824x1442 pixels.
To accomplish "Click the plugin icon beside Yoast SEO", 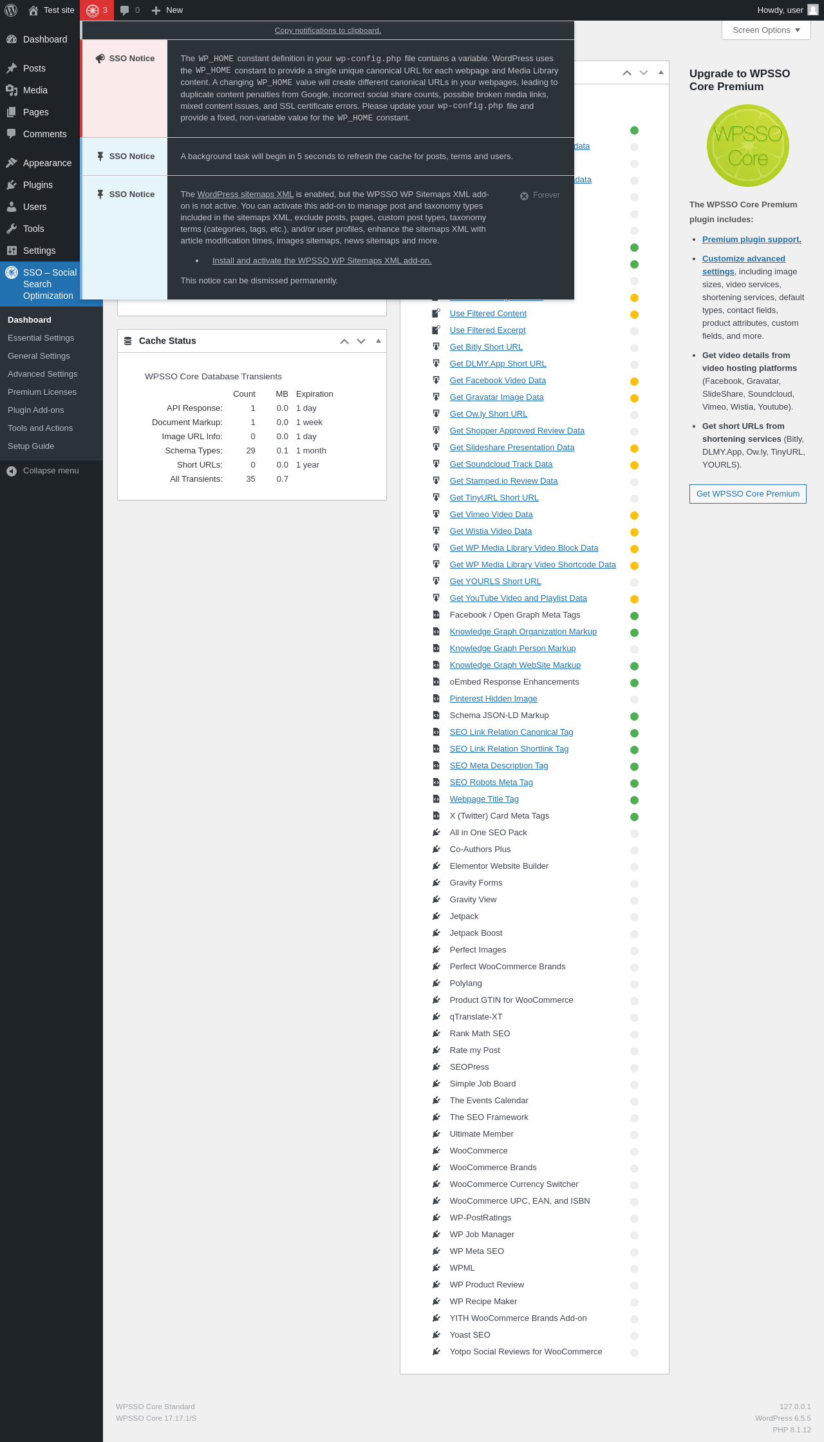I will 436,1334.
